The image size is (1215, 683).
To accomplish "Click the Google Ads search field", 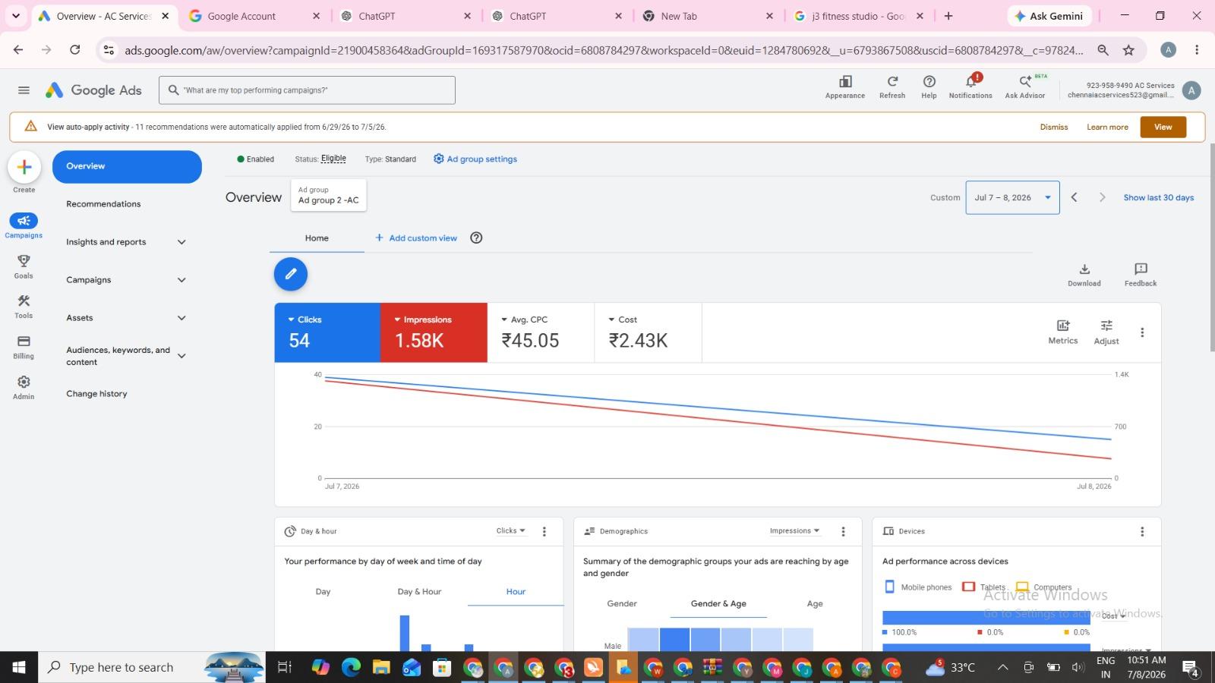I will point(307,90).
